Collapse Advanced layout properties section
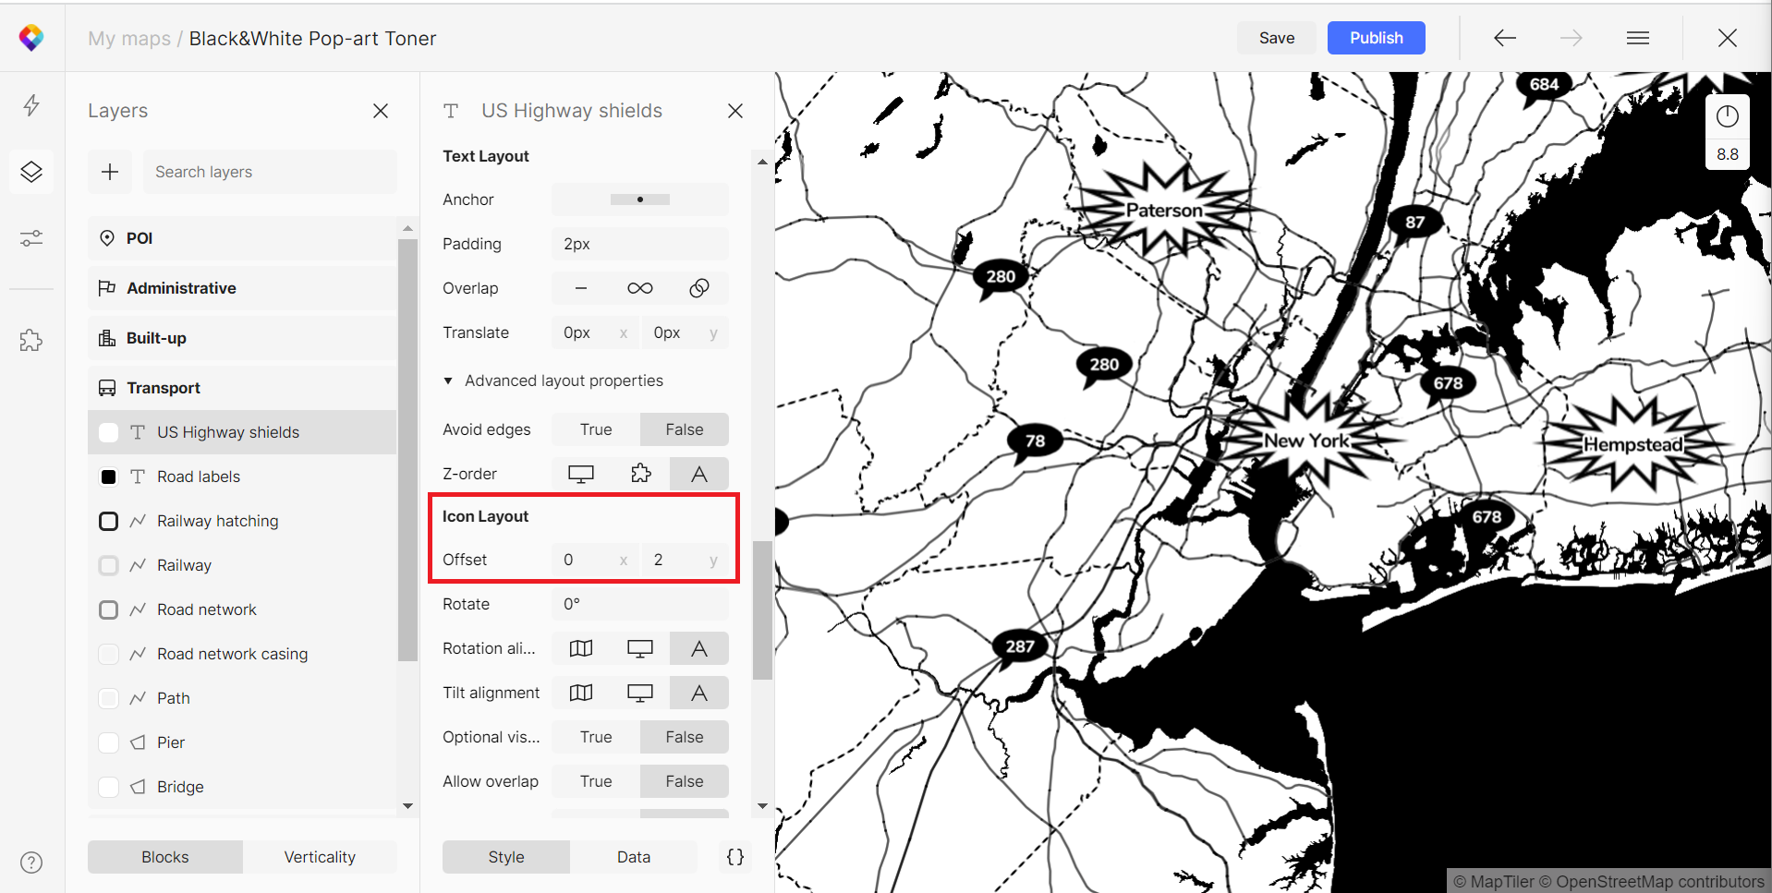This screenshot has height=893, width=1772. click(448, 380)
